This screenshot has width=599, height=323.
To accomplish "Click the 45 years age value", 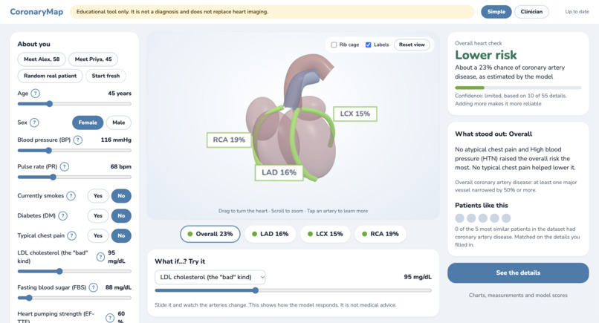I will pos(120,93).
